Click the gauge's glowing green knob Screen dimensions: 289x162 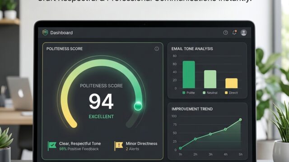(138, 106)
